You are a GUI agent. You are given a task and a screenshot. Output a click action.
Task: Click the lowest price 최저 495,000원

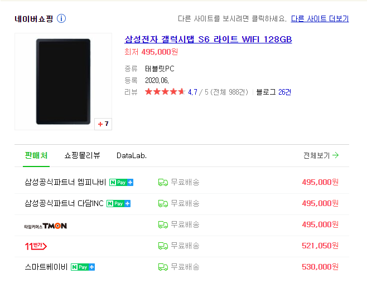[x=151, y=52]
